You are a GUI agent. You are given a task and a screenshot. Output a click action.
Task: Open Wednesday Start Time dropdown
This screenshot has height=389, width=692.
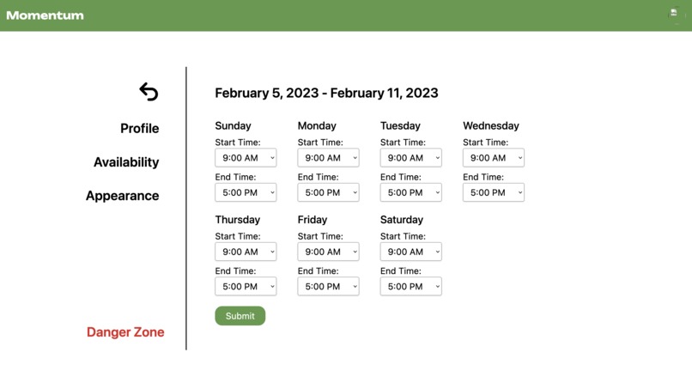click(x=494, y=158)
